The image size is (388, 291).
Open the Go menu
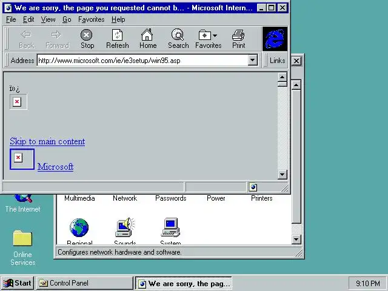[67, 19]
